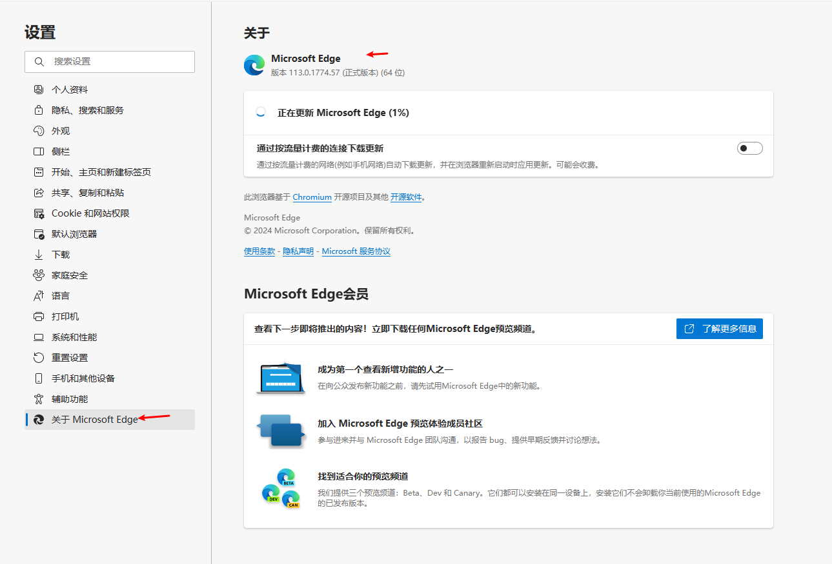Click the search magnifier icon in 搜索设置
832x564 pixels.
coord(39,62)
